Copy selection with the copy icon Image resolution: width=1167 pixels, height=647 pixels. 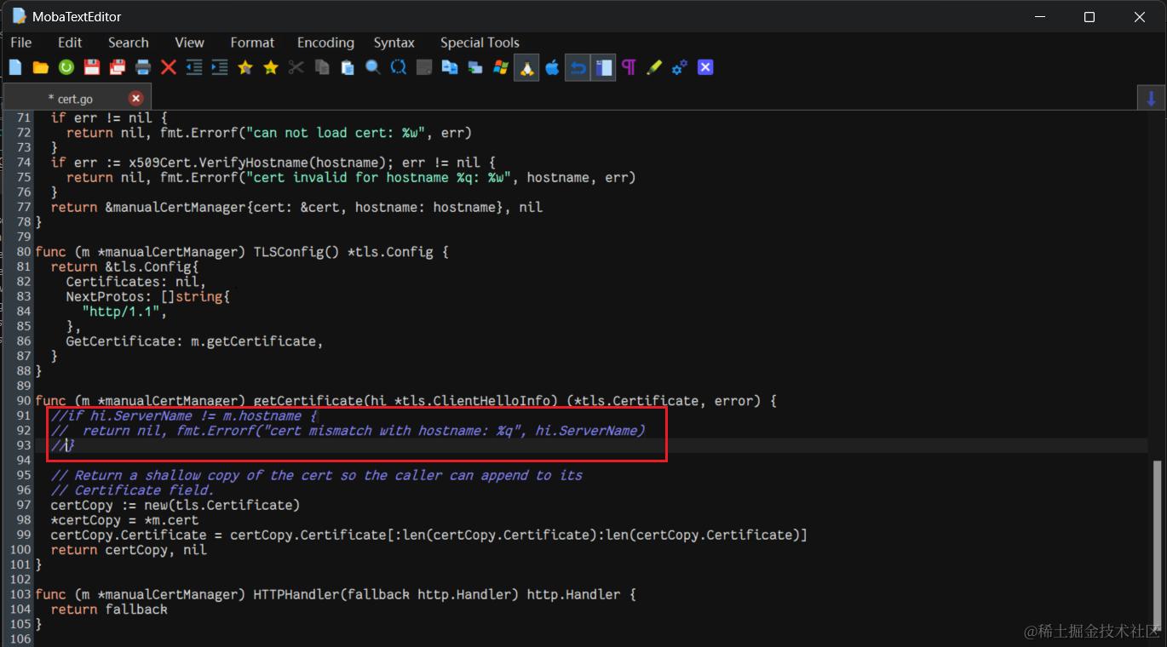point(322,67)
